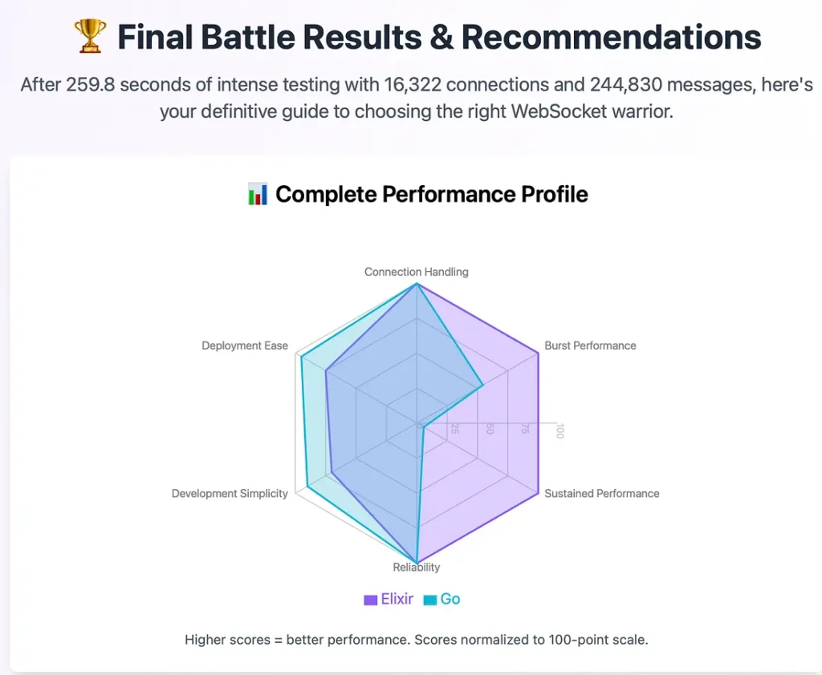
Task: Click the teal Go legend color box
Action: [430, 600]
